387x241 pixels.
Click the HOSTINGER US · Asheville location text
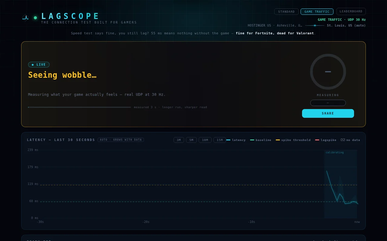(x=275, y=25)
